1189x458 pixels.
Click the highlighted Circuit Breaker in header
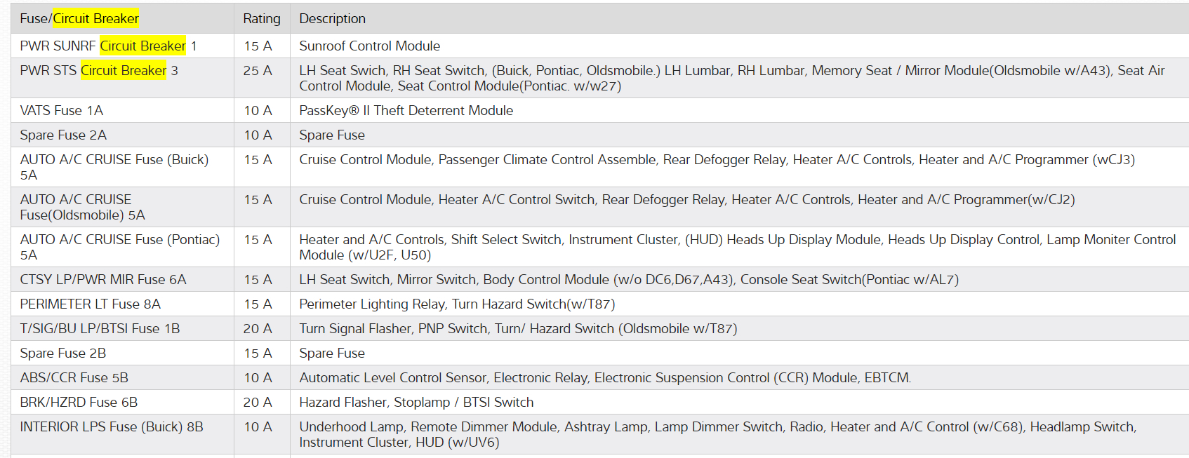pyautogui.click(x=95, y=19)
